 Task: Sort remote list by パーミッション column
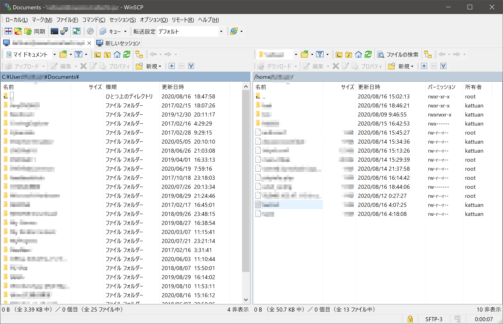coord(444,87)
